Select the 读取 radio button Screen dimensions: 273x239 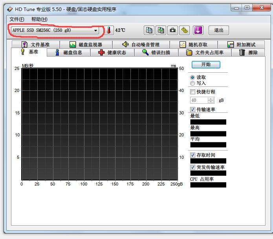192,77
